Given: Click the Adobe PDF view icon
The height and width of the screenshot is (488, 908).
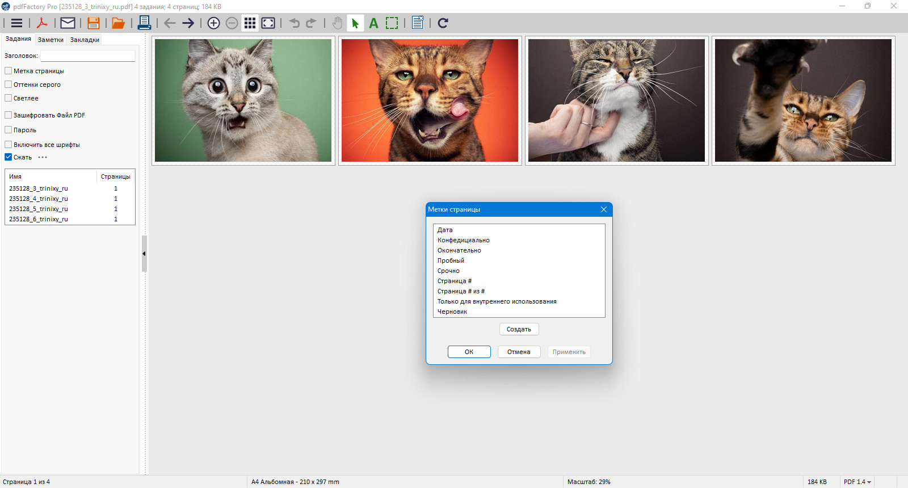Looking at the screenshot, I should click(42, 23).
